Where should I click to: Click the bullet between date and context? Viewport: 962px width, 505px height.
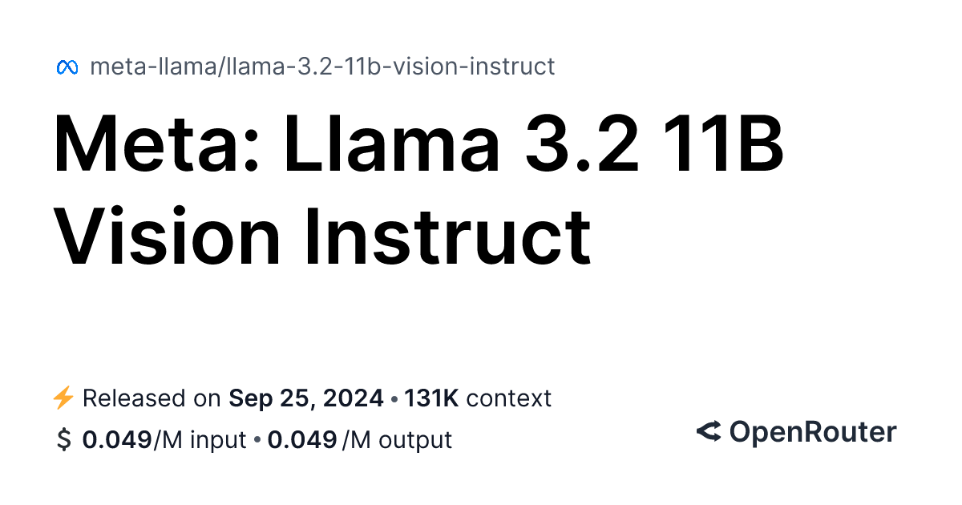click(394, 398)
